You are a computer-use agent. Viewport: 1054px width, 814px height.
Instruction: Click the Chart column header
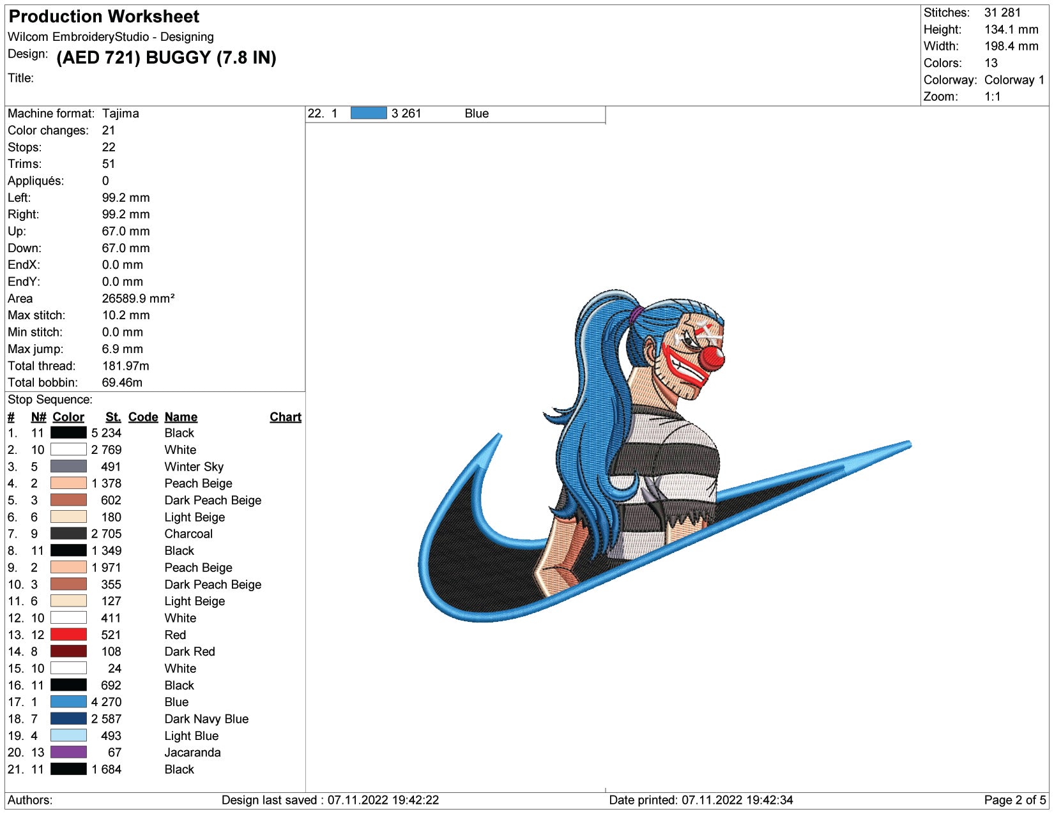(285, 417)
